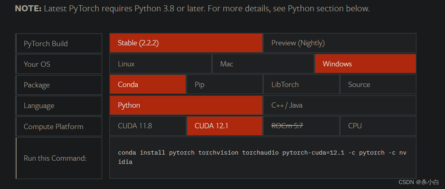This screenshot has height=189, width=445.
Task: Choose LibTorch package
Action: click(301, 84)
